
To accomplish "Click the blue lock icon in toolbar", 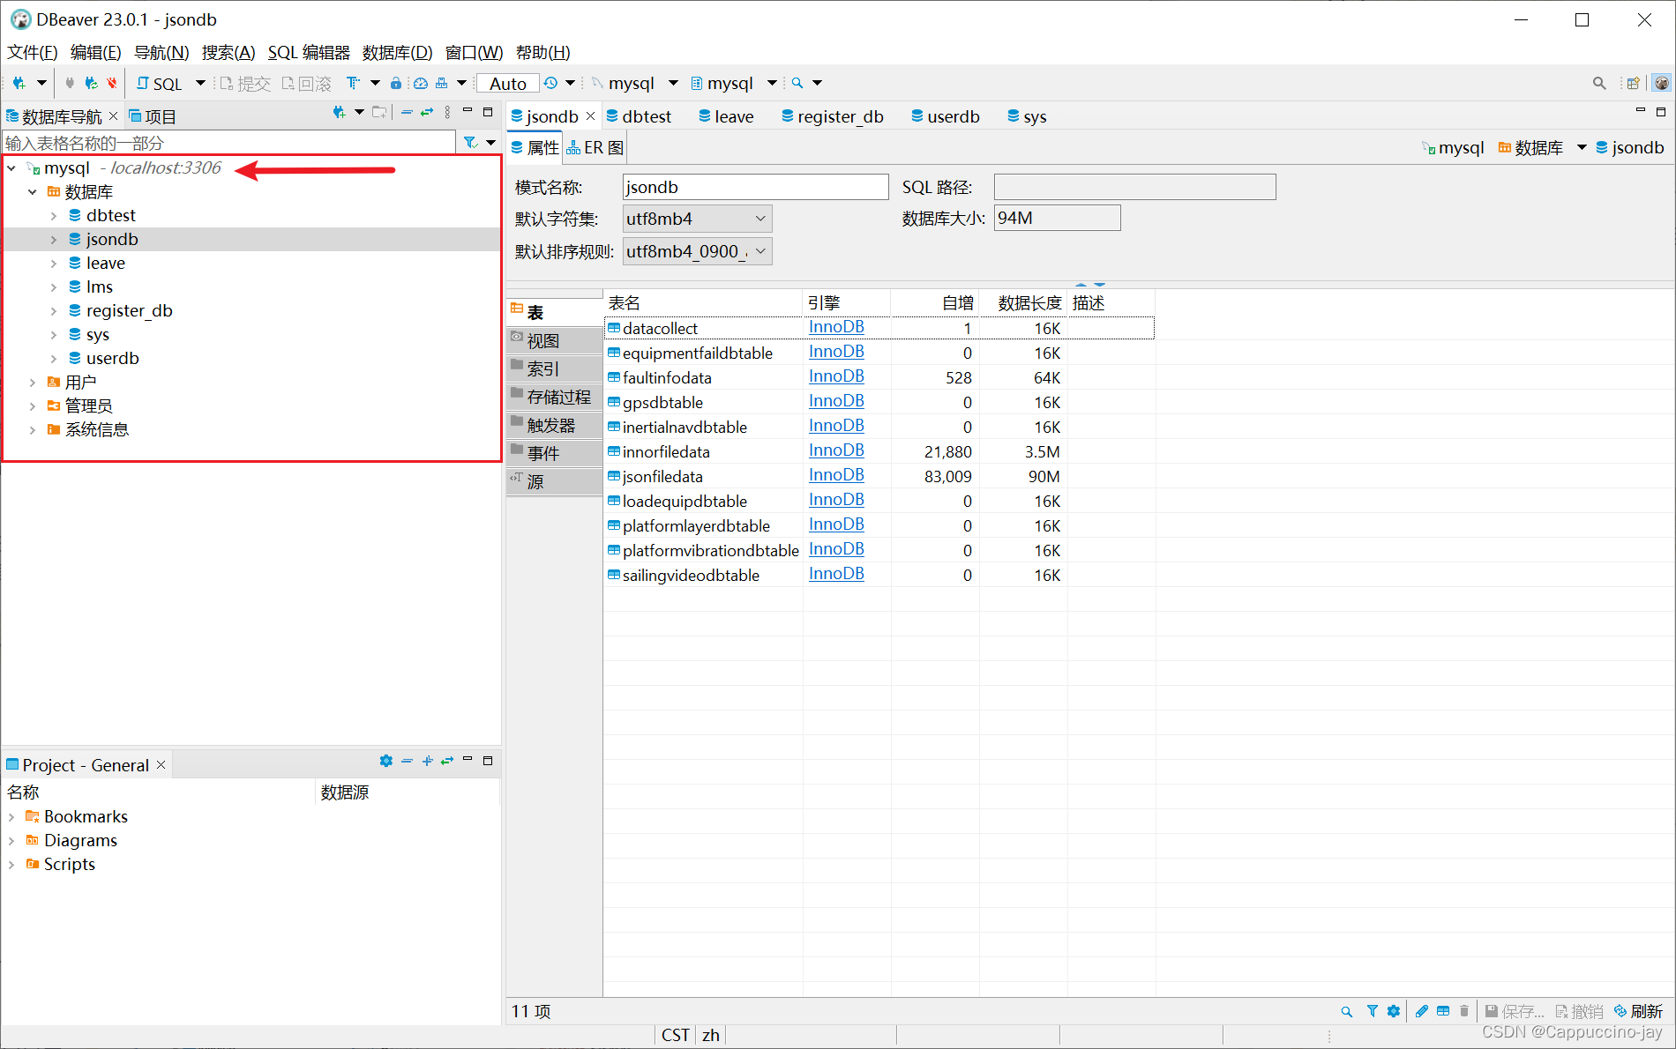I will 396,83.
